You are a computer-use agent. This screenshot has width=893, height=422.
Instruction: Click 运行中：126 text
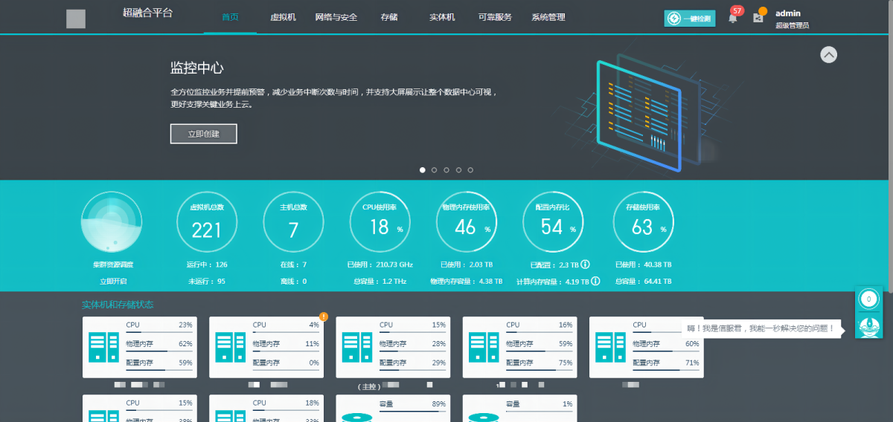click(x=207, y=264)
